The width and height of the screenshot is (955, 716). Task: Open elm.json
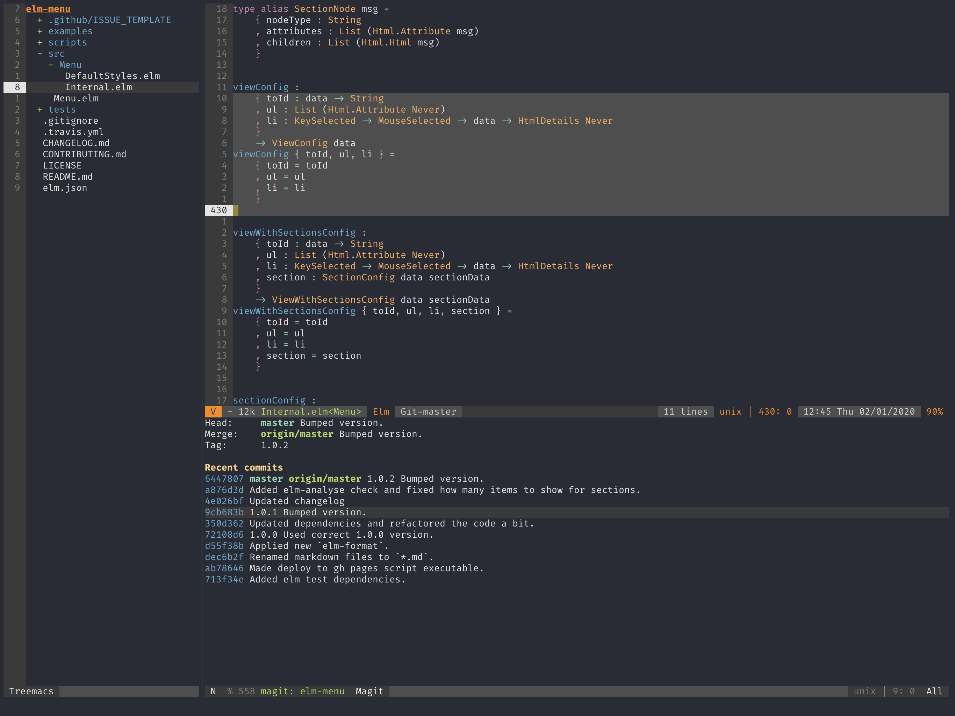tap(65, 188)
